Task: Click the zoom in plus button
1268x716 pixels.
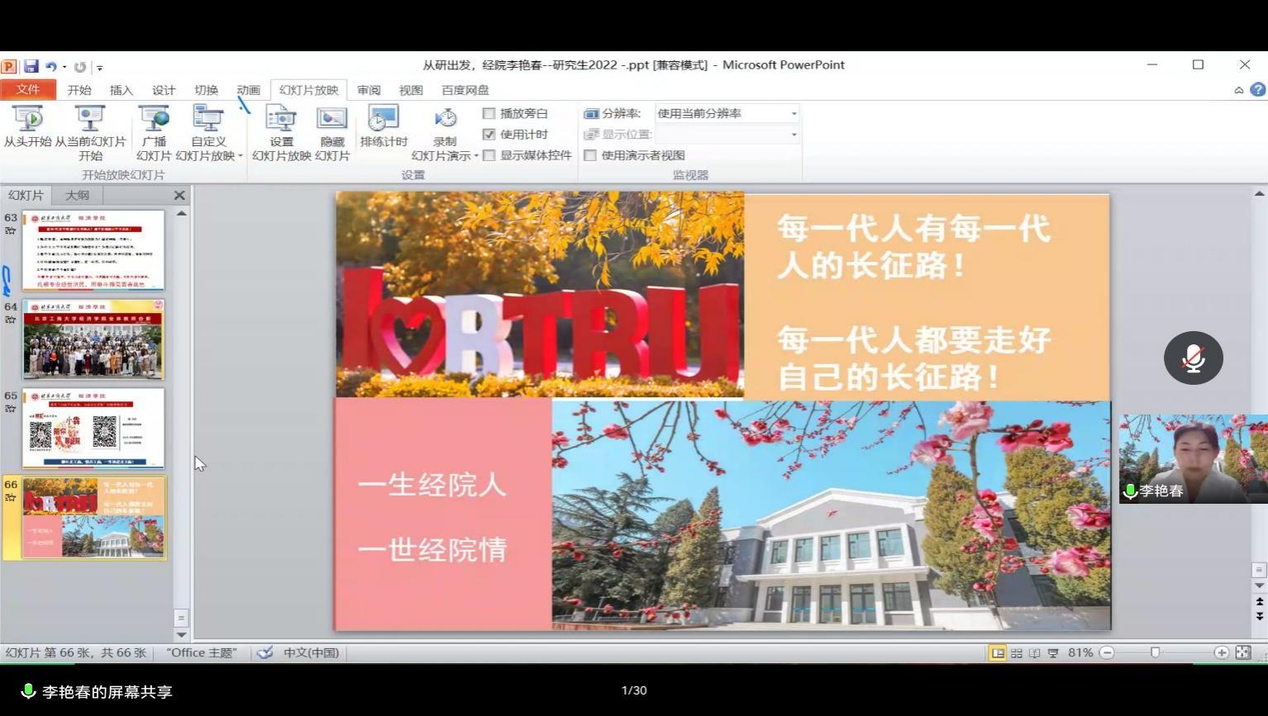Action: click(x=1221, y=652)
